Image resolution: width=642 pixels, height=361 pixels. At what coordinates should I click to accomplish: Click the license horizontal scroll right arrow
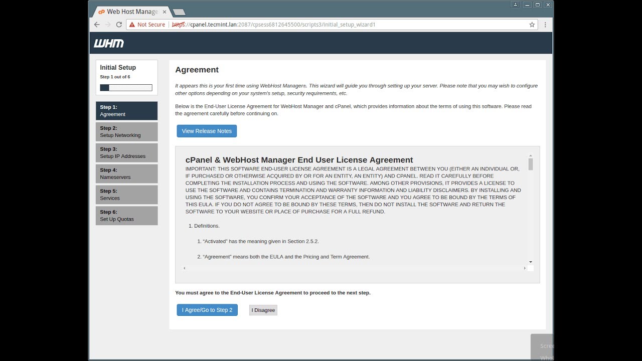(x=525, y=268)
